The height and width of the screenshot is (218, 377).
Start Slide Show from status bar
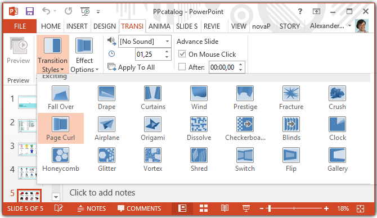(x=246, y=208)
